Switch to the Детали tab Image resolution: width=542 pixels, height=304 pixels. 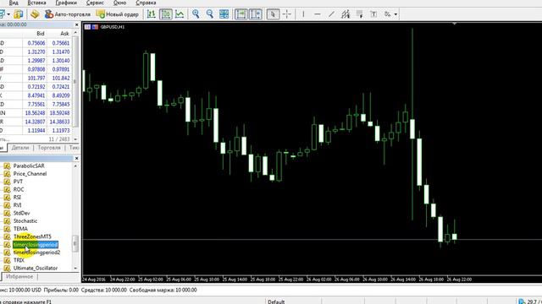[20, 148]
